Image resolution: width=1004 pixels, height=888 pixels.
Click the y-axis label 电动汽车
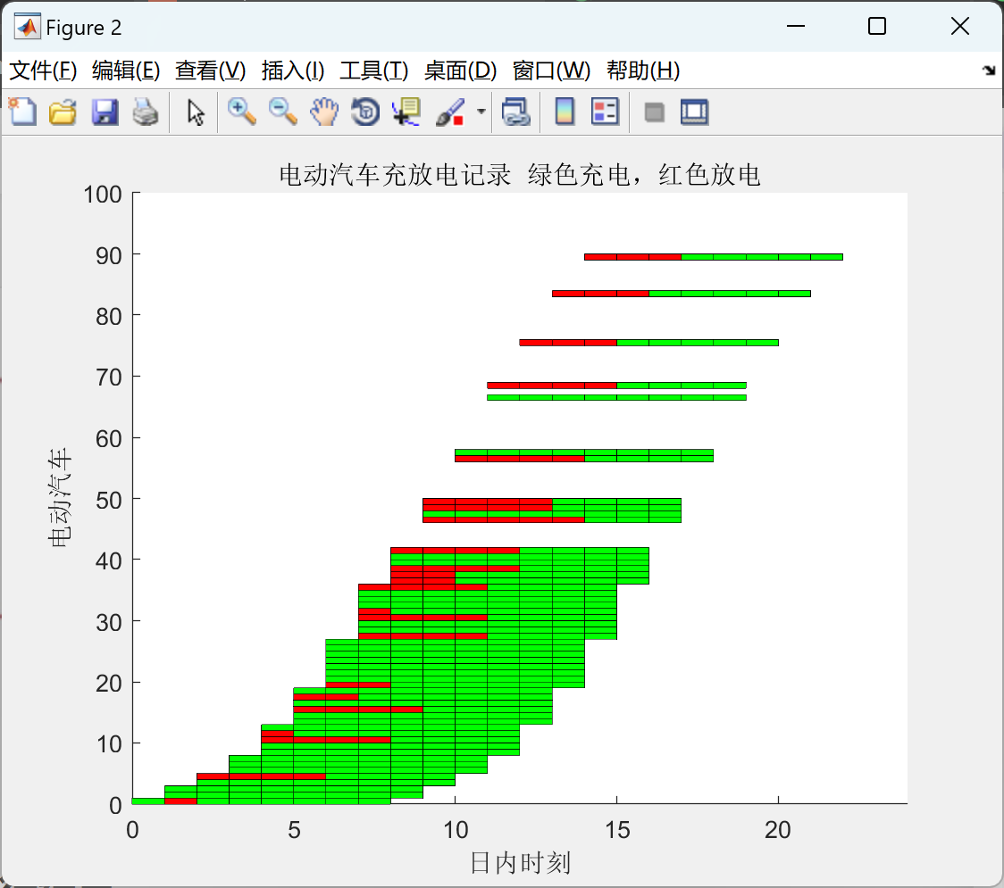[60, 498]
